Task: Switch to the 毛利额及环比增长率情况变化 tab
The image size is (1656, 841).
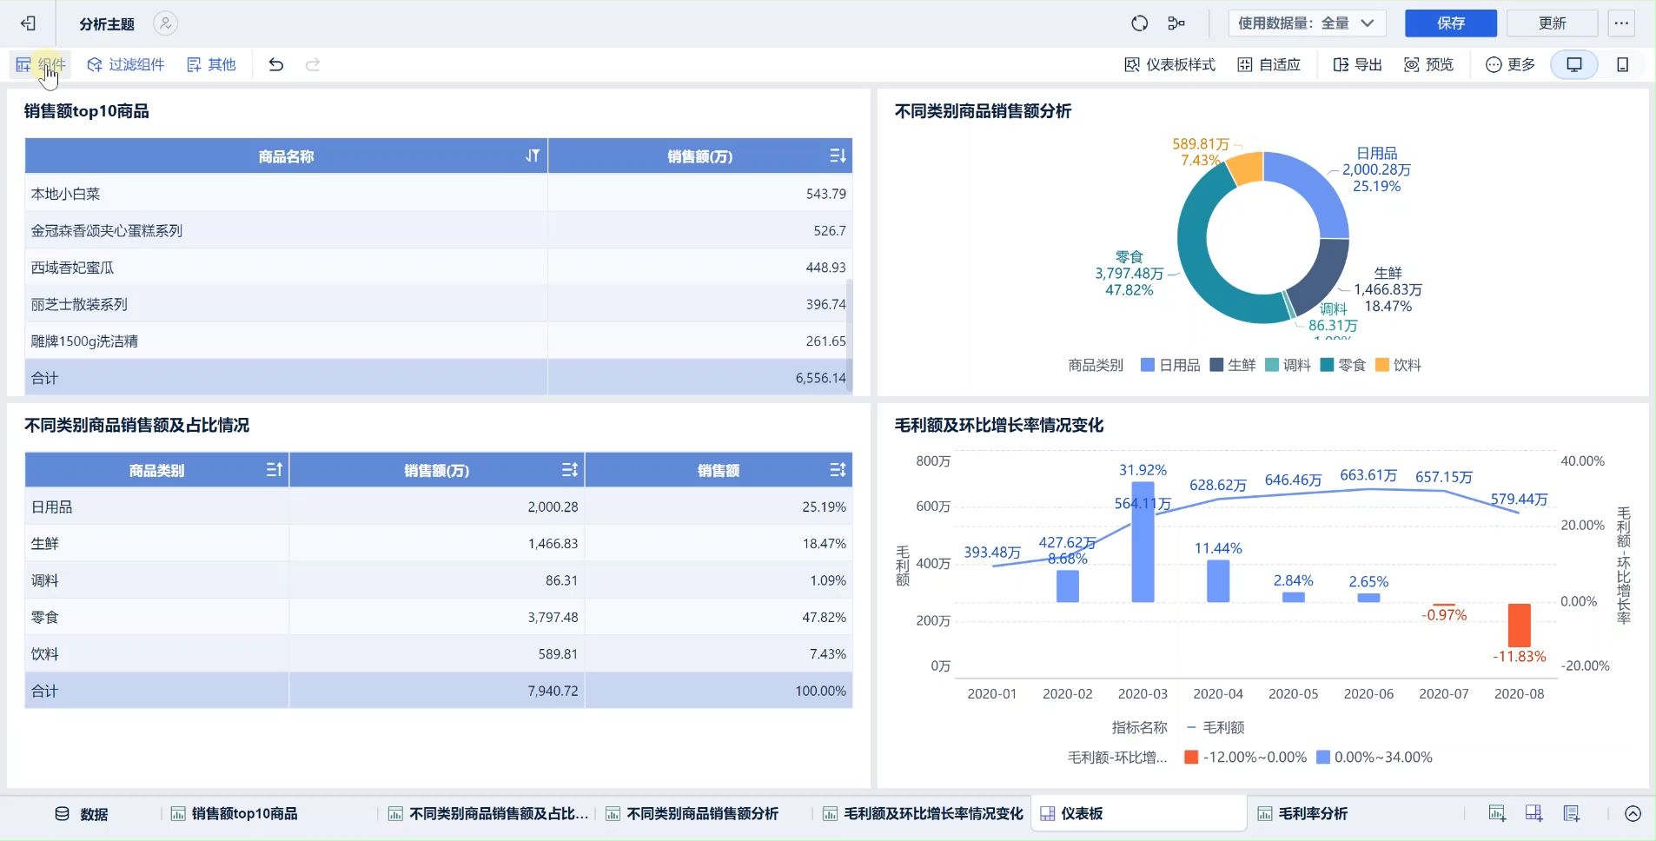Action: [x=923, y=814]
